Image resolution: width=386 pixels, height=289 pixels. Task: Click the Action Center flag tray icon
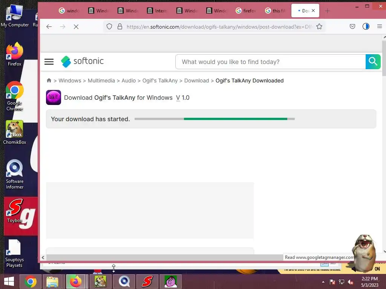click(x=332, y=282)
